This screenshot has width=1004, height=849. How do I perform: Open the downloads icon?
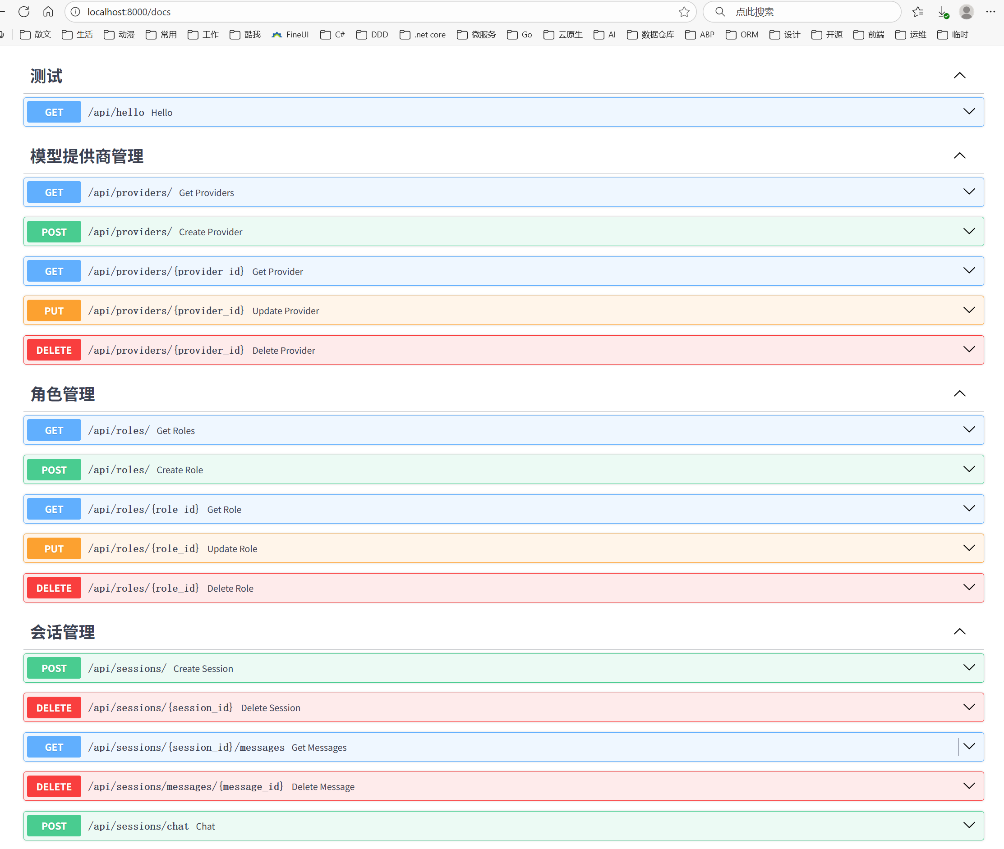[942, 12]
